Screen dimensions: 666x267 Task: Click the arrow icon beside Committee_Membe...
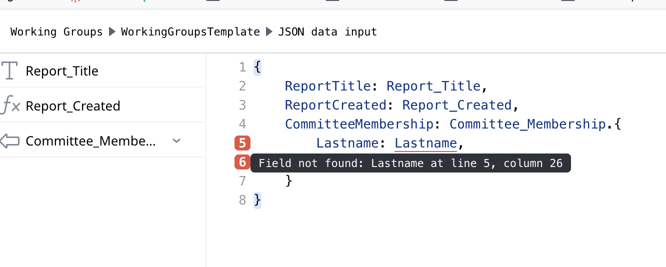coord(9,141)
